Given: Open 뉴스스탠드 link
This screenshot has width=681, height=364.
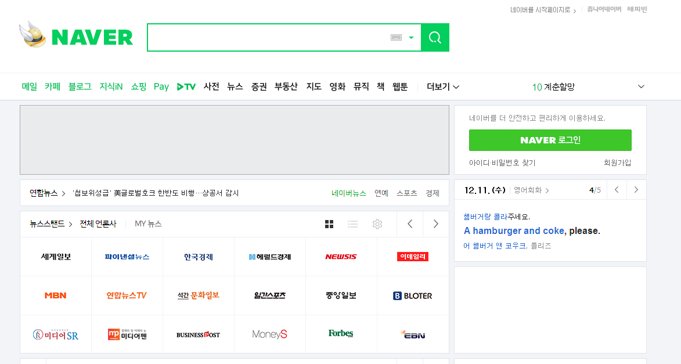Looking at the screenshot, I should click(x=51, y=224).
